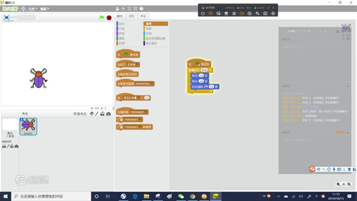Screen dimensions: 357x201
Task: Select the Control blocks category
Action: click(x=149, y=28)
